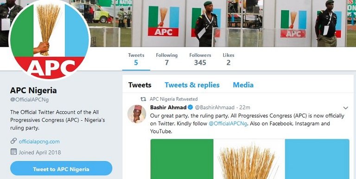
Task: Click the 22m tweet timestamp
Action: [245, 107]
